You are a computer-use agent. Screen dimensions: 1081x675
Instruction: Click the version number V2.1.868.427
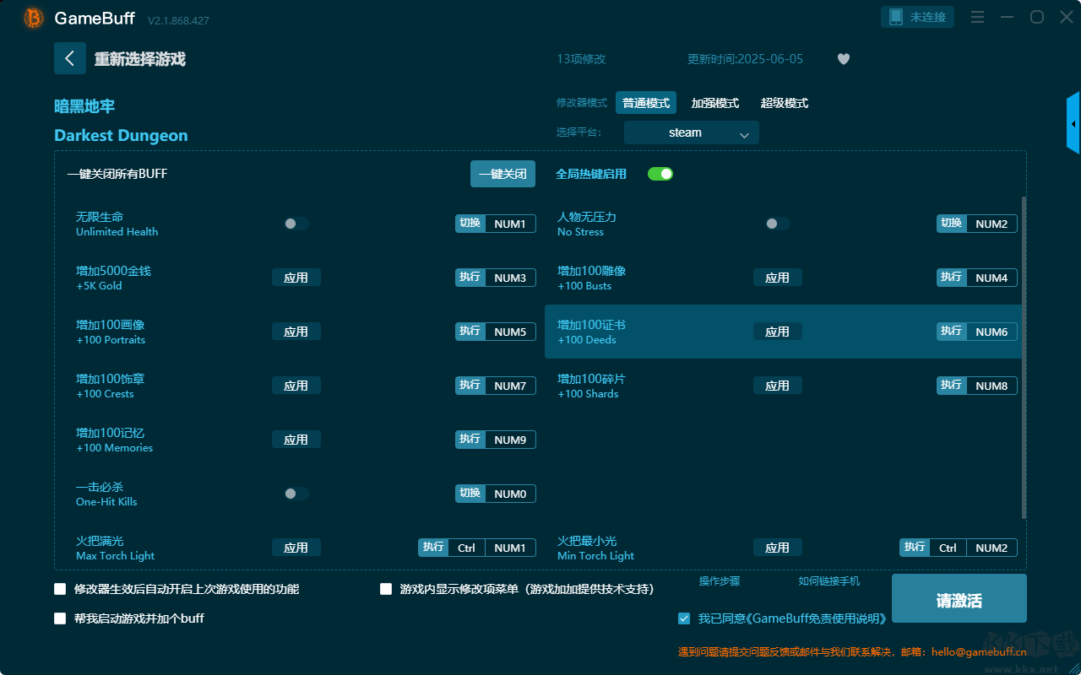click(178, 20)
